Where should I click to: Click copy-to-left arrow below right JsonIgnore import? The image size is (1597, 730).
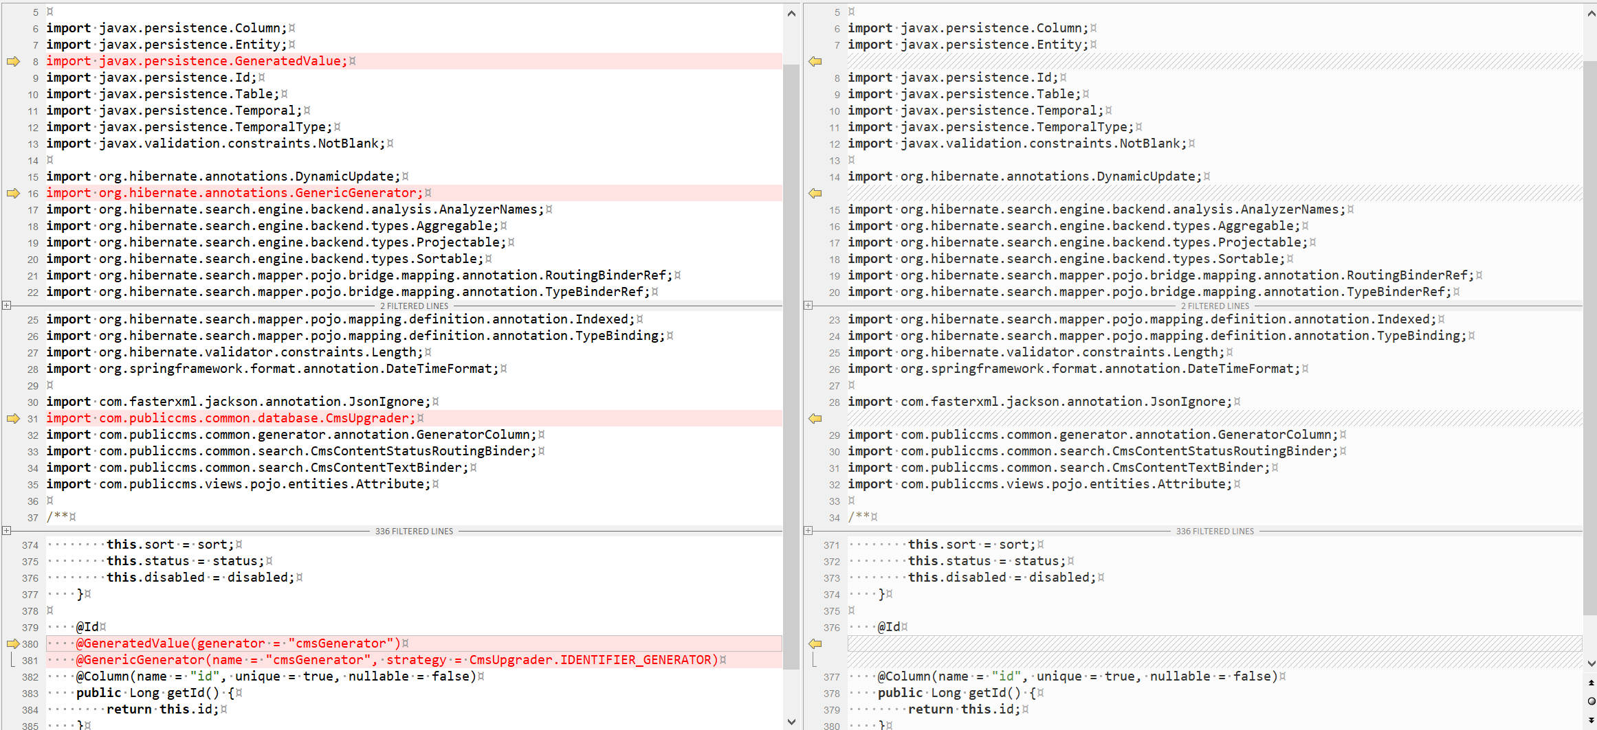click(x=815, y=419)
